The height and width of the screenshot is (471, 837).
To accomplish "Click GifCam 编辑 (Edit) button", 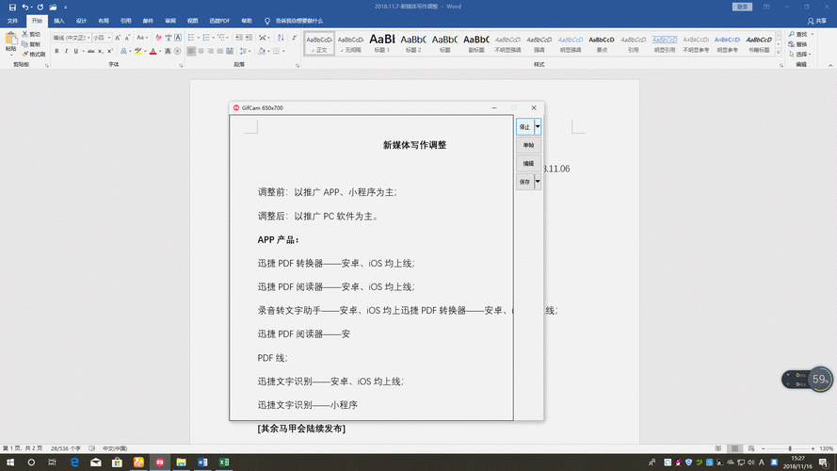I will (x=528, y=163).
